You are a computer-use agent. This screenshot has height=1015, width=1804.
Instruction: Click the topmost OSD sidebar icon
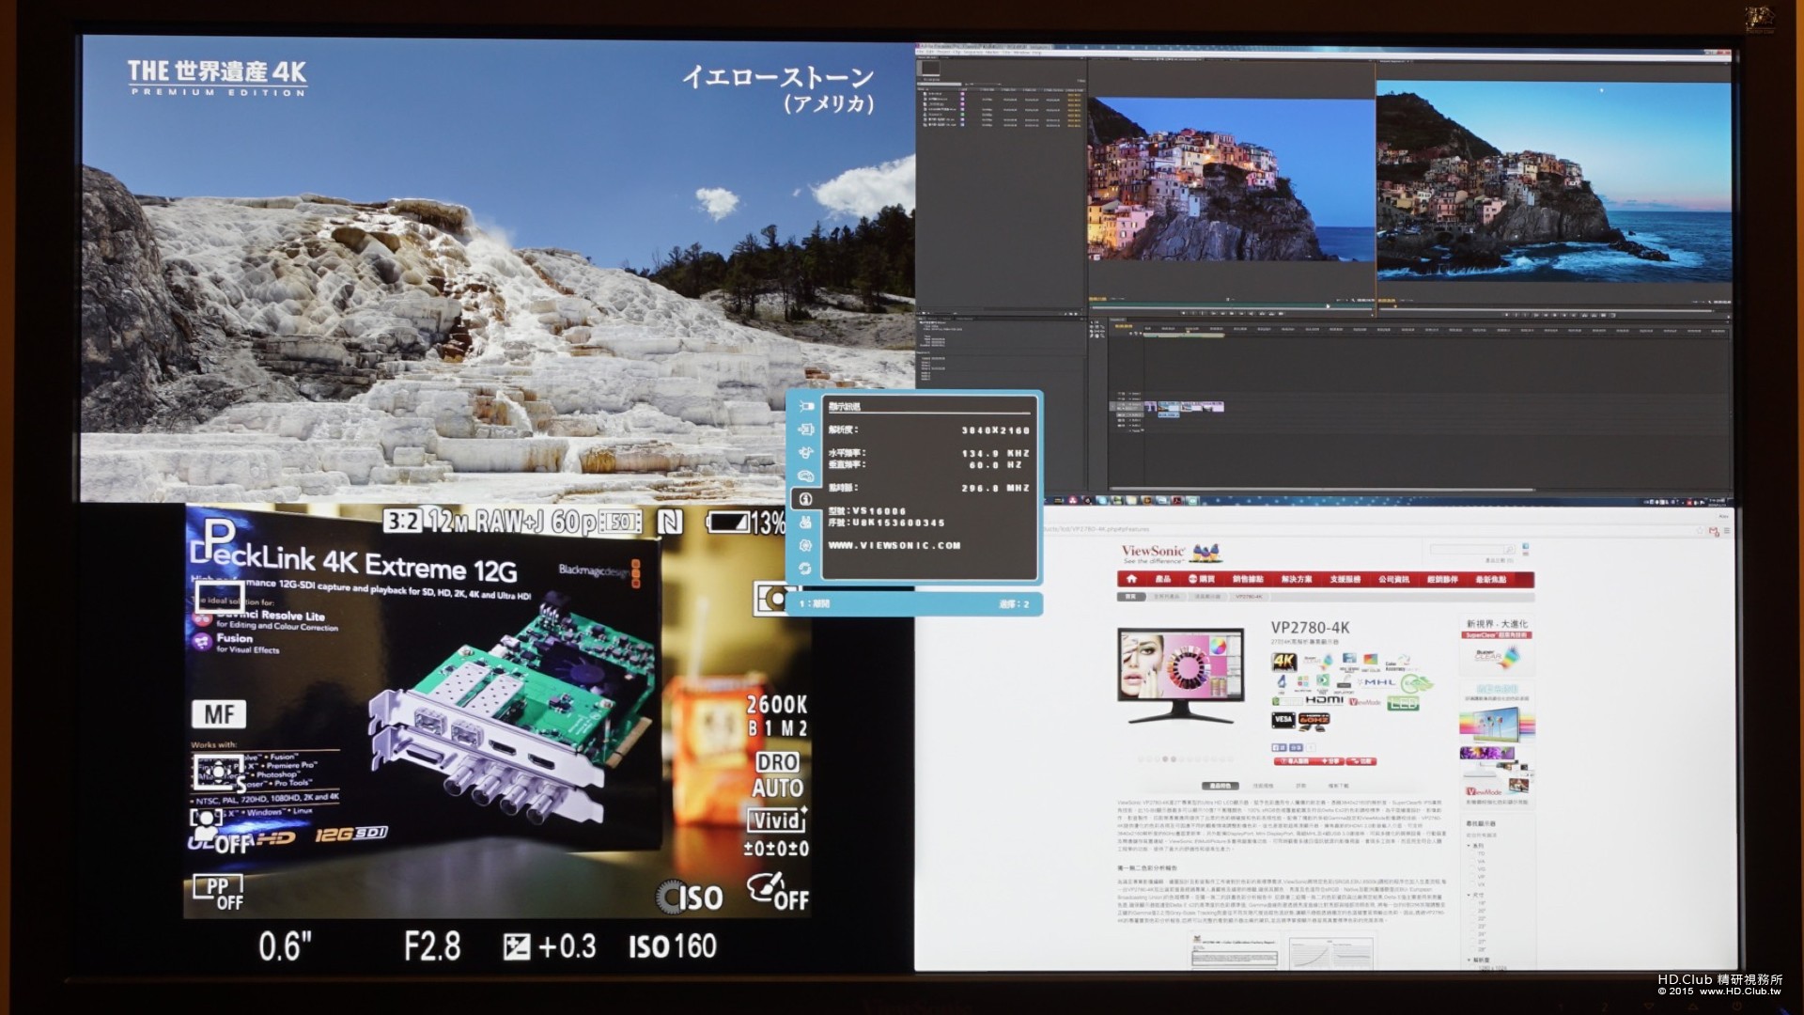pos(805,407)
